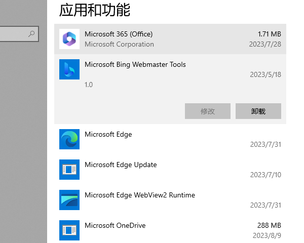Click the Edge WebView2 Runtime icon
304x243 pixels.
click(x=69, y=200)
